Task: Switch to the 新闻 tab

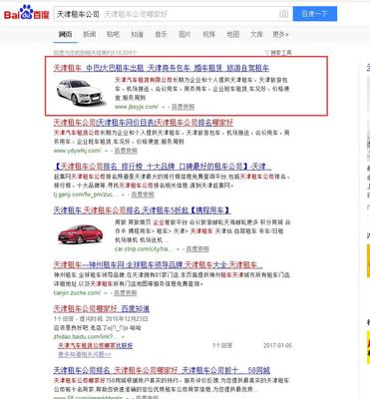Action: [x=90, y=34]
